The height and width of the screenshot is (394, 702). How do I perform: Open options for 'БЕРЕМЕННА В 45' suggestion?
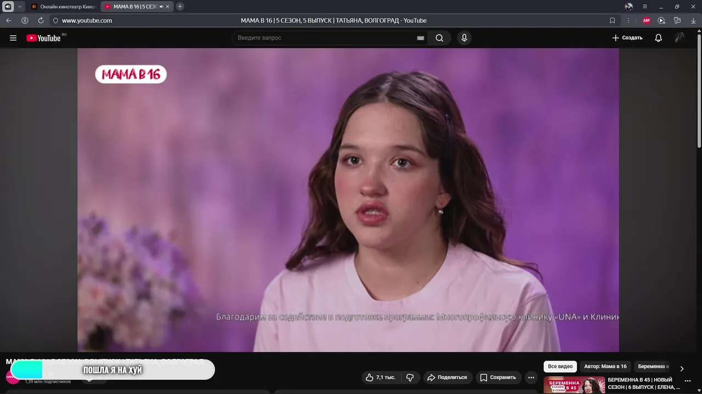[x=687, y=381]
